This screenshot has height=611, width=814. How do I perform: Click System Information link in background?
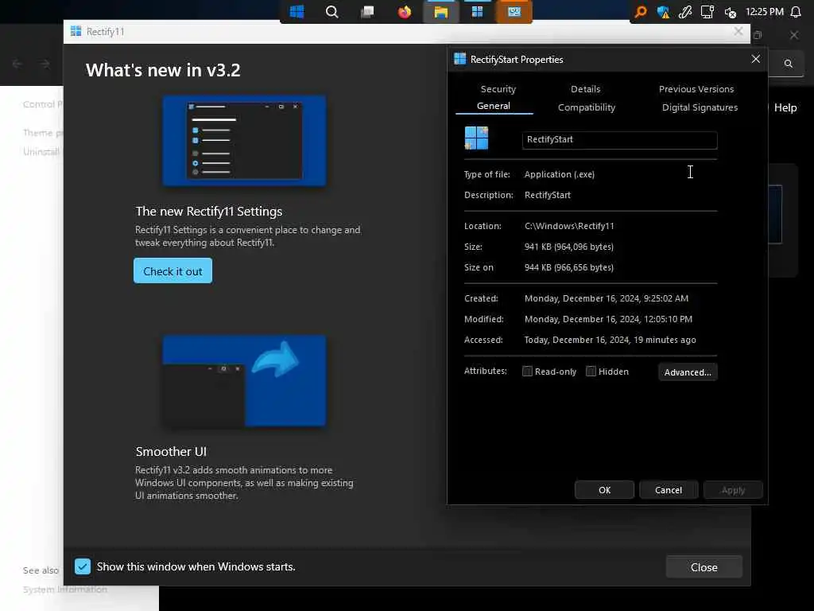(65, 590)
